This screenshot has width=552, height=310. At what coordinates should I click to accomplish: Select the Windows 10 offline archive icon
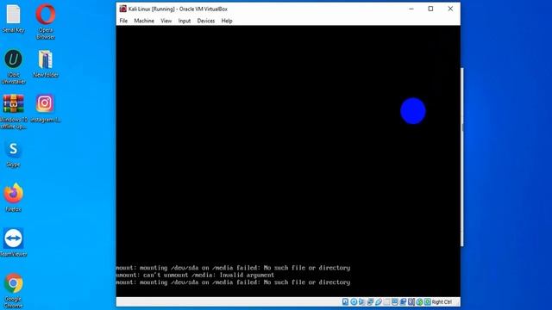tap(14, 112)
